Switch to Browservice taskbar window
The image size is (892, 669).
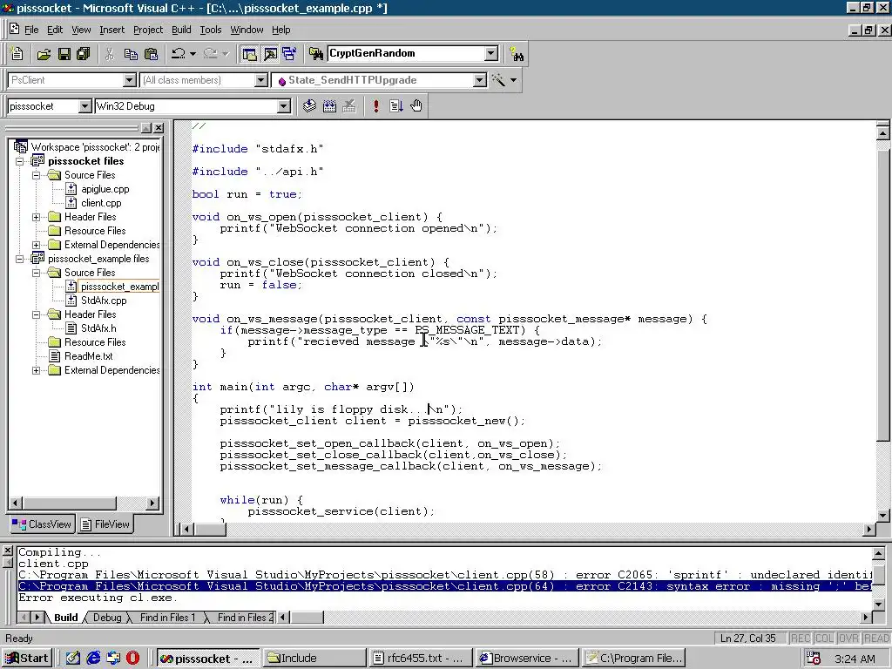click(x=527, y=659)
